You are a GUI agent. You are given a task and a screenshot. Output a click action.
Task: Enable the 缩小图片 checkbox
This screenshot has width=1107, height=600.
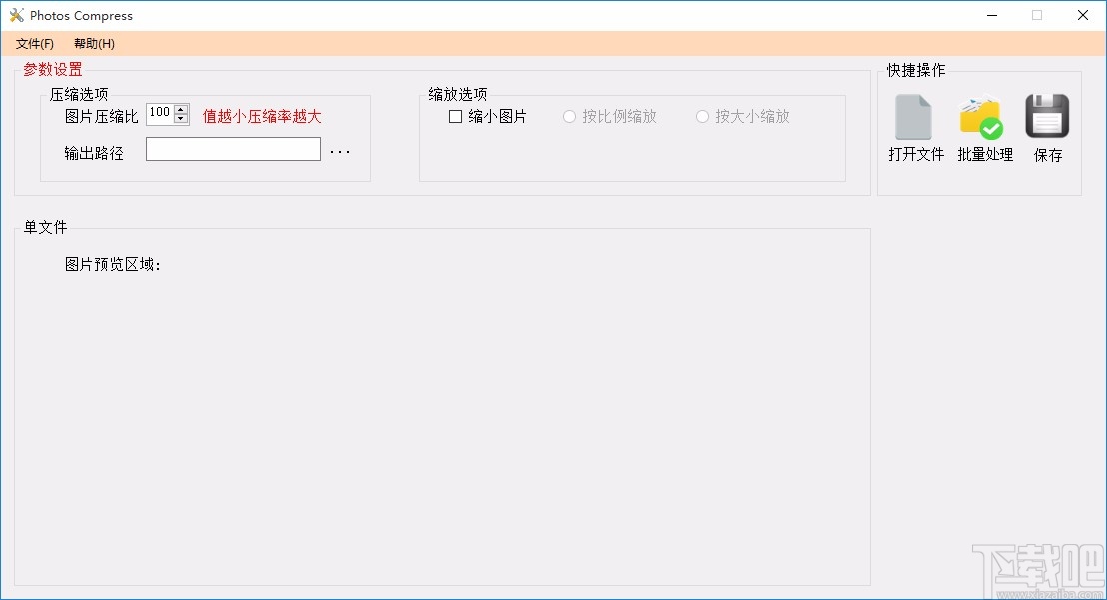(455, 116)
